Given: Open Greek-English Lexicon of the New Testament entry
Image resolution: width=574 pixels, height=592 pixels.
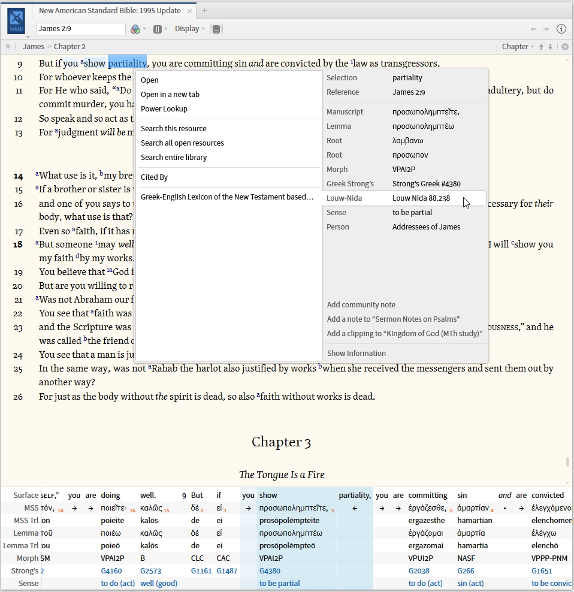Looking at the screenshot, I should tap(227, 197).
